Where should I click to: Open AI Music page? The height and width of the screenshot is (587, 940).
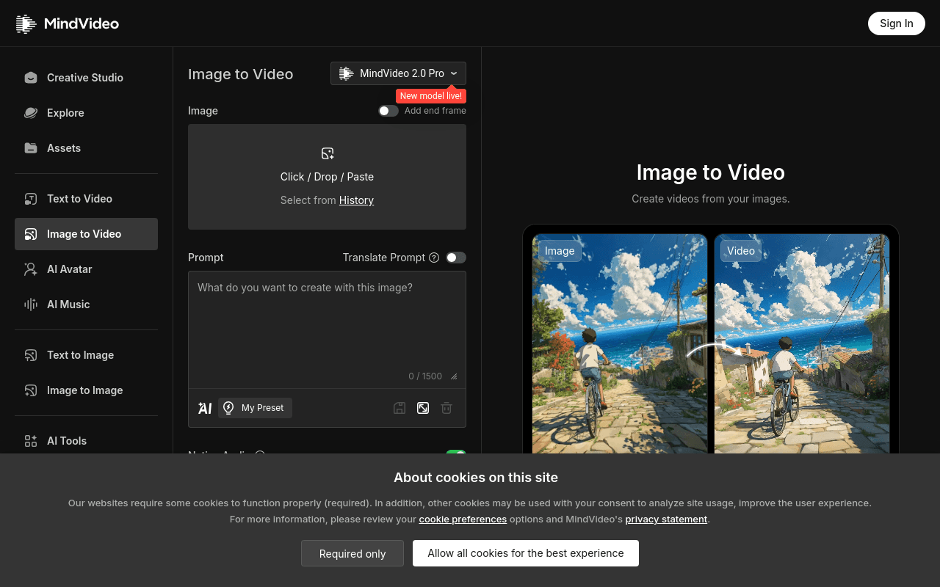pyautogui.click(x=86, y=305)
